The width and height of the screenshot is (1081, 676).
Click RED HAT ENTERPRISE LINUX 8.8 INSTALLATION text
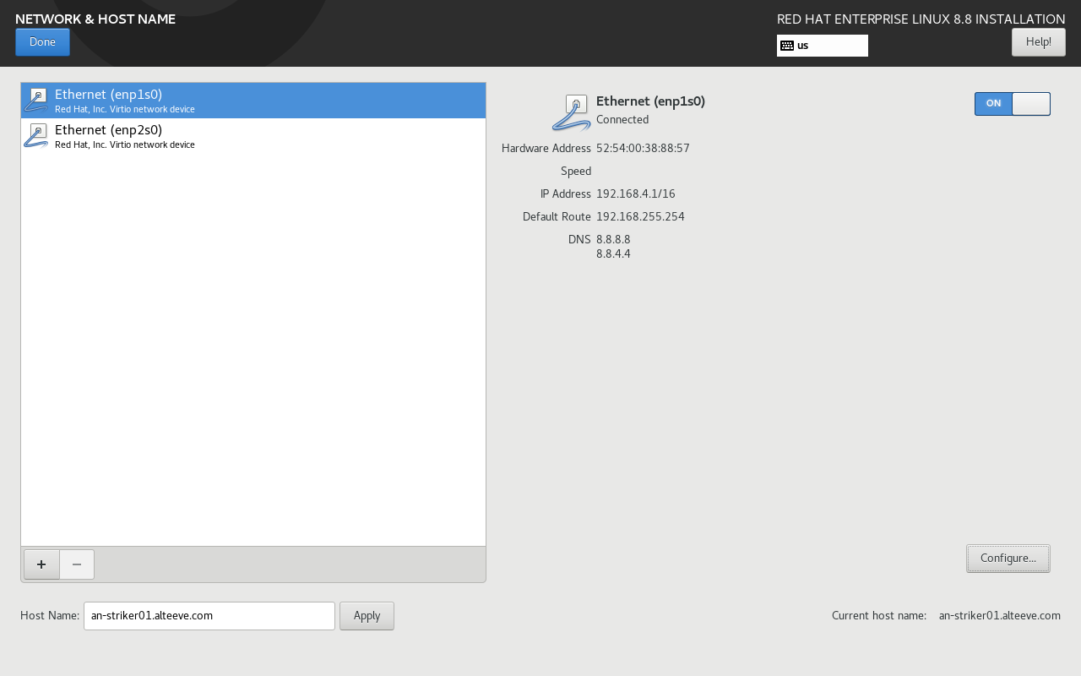921,19
